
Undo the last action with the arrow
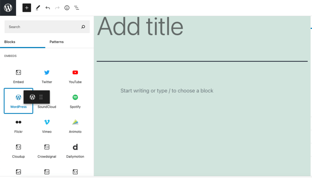(48, 8)
